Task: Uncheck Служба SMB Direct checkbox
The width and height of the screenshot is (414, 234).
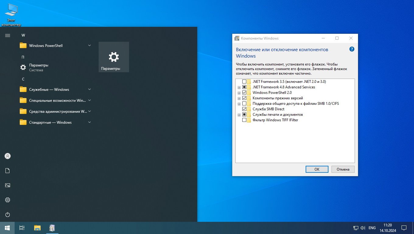Action: 244,109
